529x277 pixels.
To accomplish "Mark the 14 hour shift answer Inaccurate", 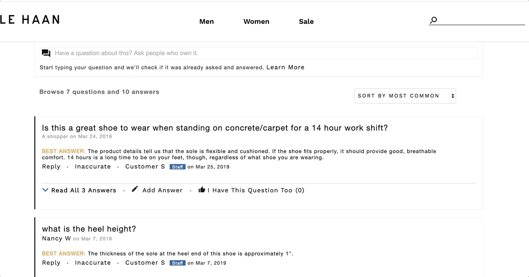I will coord(93,167).
